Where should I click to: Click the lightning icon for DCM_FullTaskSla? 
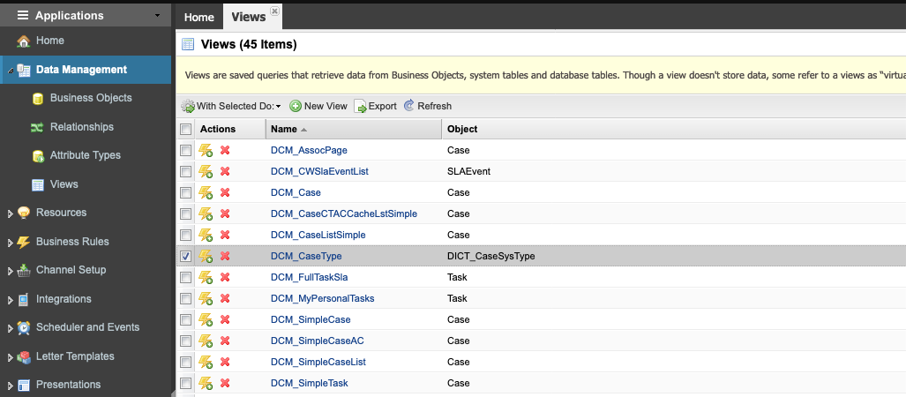click(x=206, y=278)
